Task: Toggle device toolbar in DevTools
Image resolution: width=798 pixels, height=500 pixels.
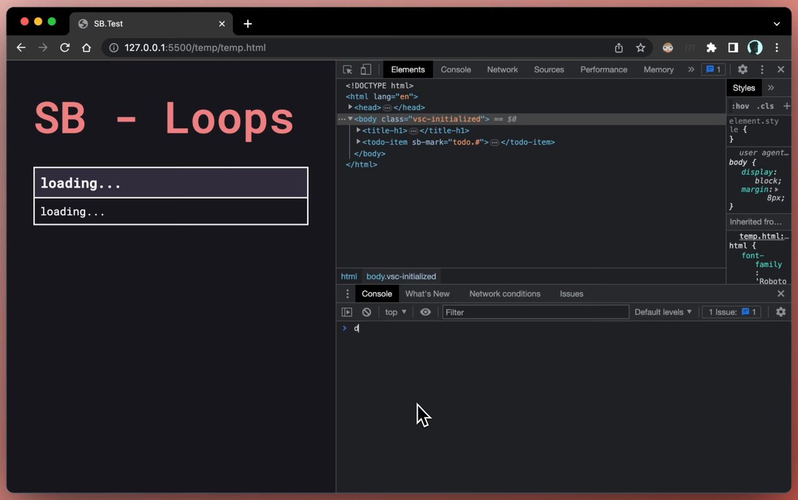Action: pyautogui.click(x=366, y=69)
